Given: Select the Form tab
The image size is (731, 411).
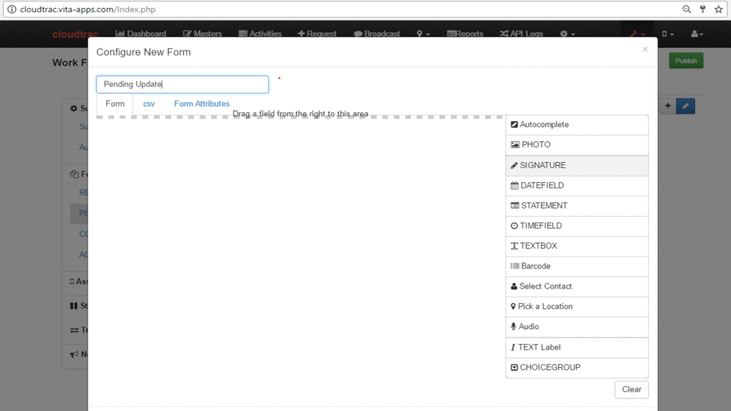Looking at the screenshot, I should (x=115, y=104).
